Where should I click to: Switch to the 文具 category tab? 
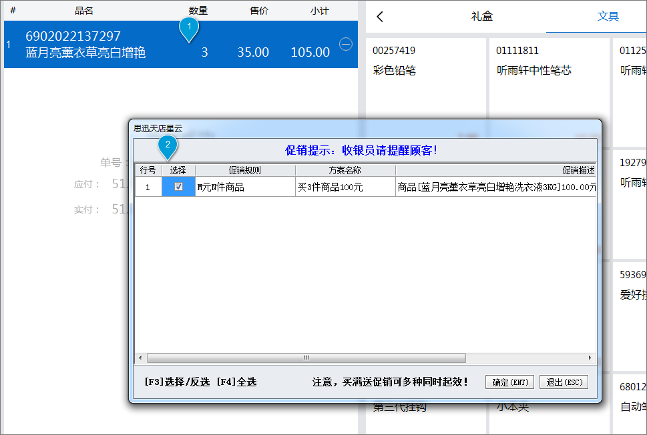(x=608, y=17)
